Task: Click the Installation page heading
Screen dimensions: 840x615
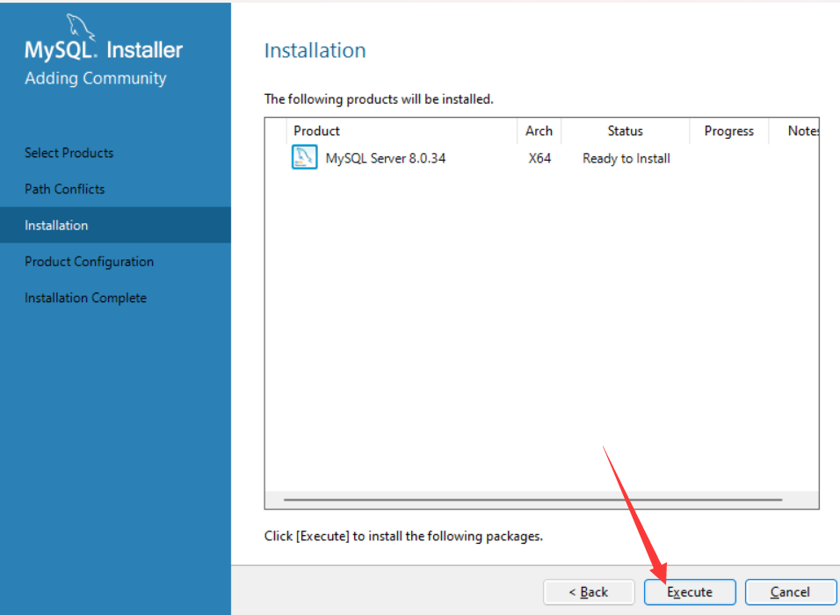Action: coord(315,50)
